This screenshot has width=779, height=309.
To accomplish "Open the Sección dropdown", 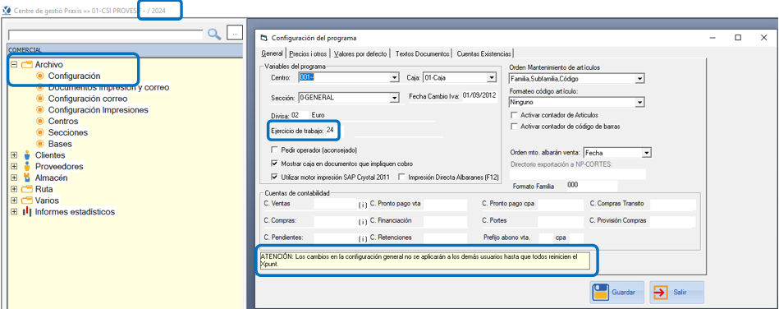I will point(395,98).
